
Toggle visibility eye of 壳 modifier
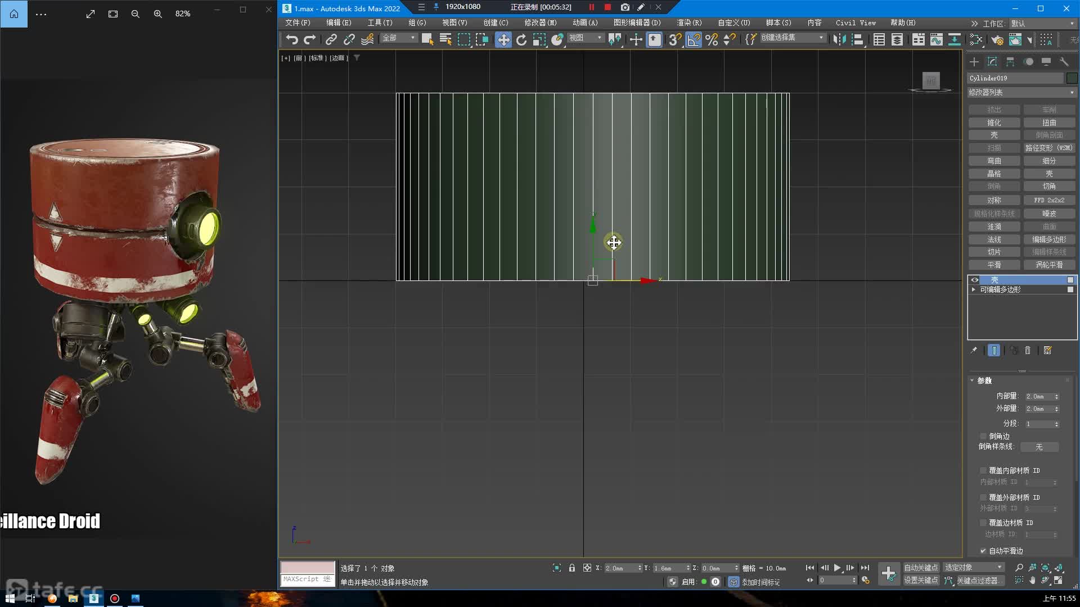click(974, 280)
